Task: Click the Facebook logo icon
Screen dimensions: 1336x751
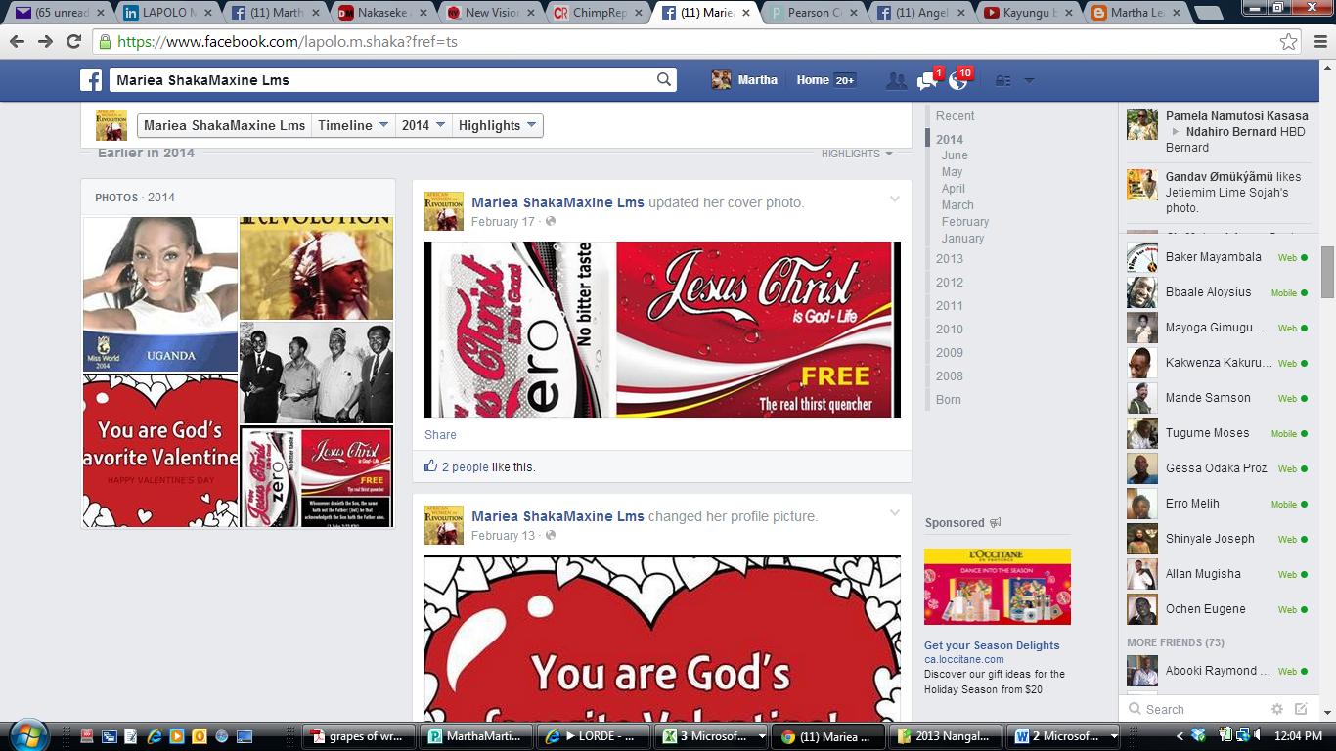Action: [x=91, y=80]
